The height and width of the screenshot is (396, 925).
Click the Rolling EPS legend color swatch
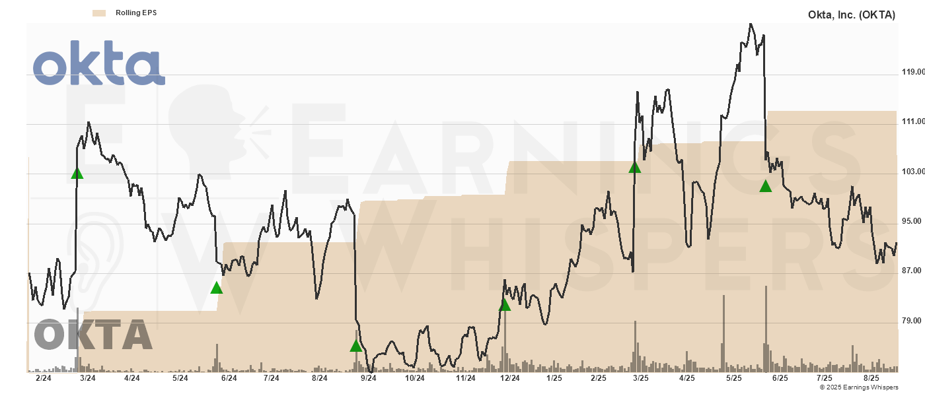pyautogui.click(x=99, y=13)
